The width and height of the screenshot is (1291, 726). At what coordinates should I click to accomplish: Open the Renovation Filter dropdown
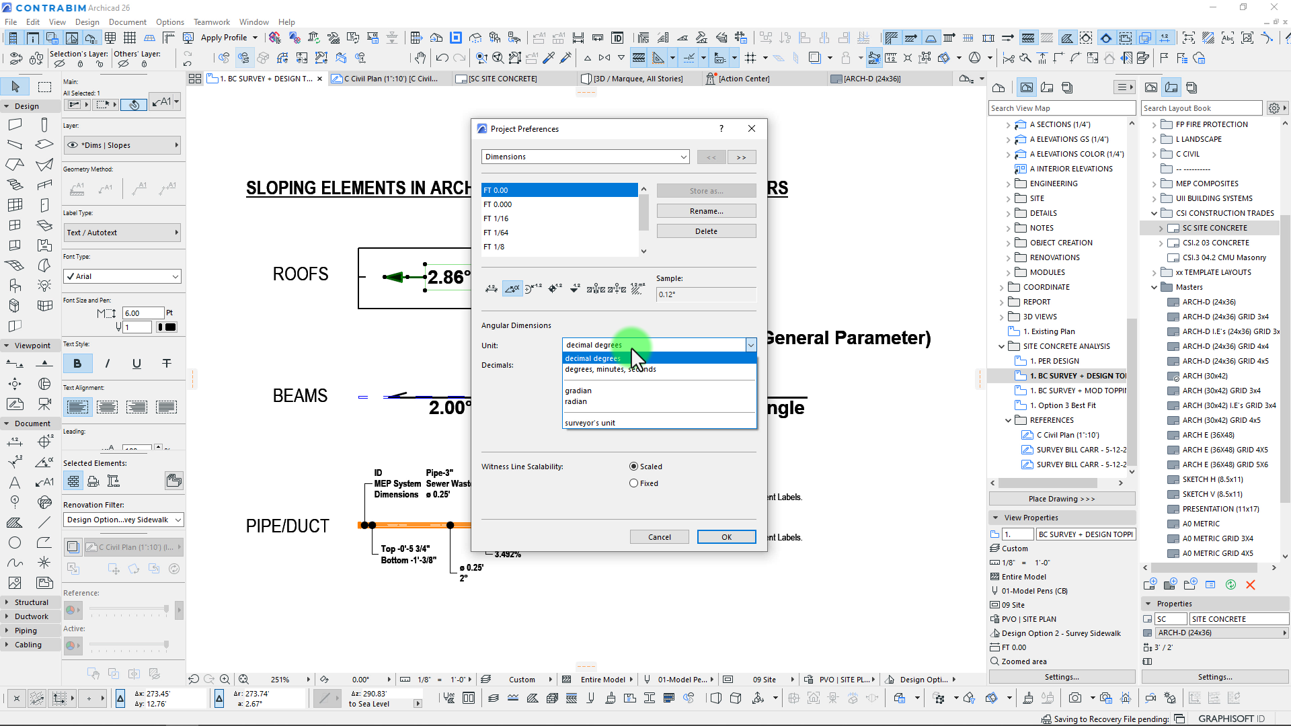pos(124,520)
